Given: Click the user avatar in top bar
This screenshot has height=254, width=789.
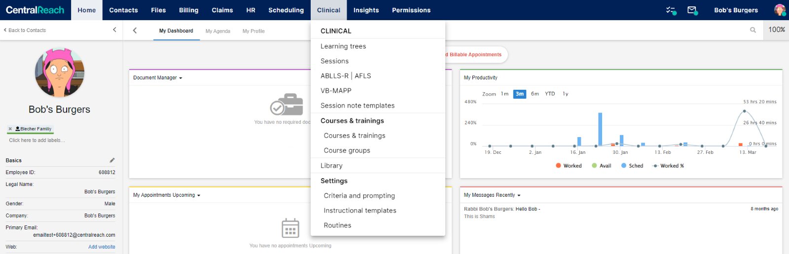Looking at the screenshot, I should pos(780,10).
